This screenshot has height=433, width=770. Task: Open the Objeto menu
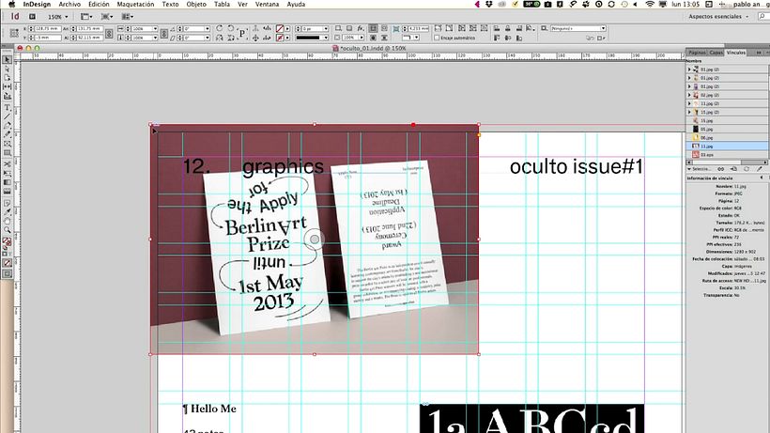point(196,4)
